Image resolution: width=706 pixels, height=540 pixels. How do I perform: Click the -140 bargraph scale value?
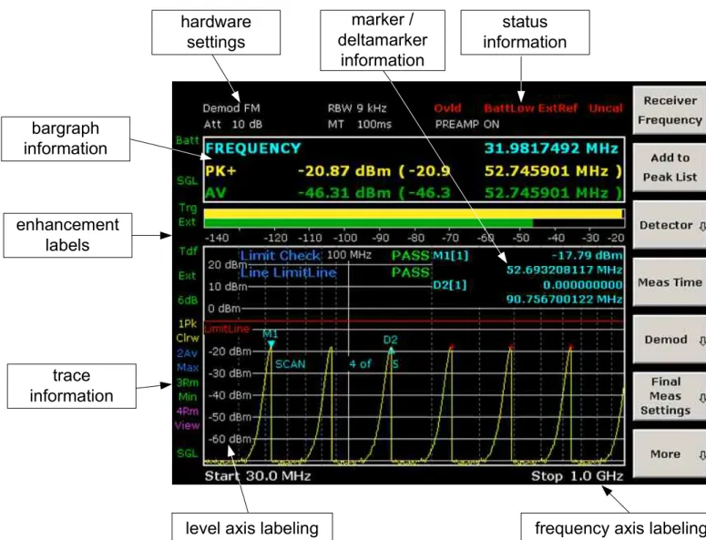tap(217, 238)
